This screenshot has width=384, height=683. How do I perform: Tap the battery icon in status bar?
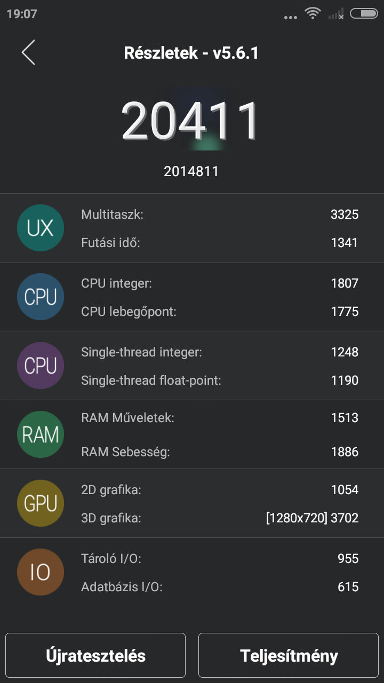pyautogui.click(x=364, y=14)
